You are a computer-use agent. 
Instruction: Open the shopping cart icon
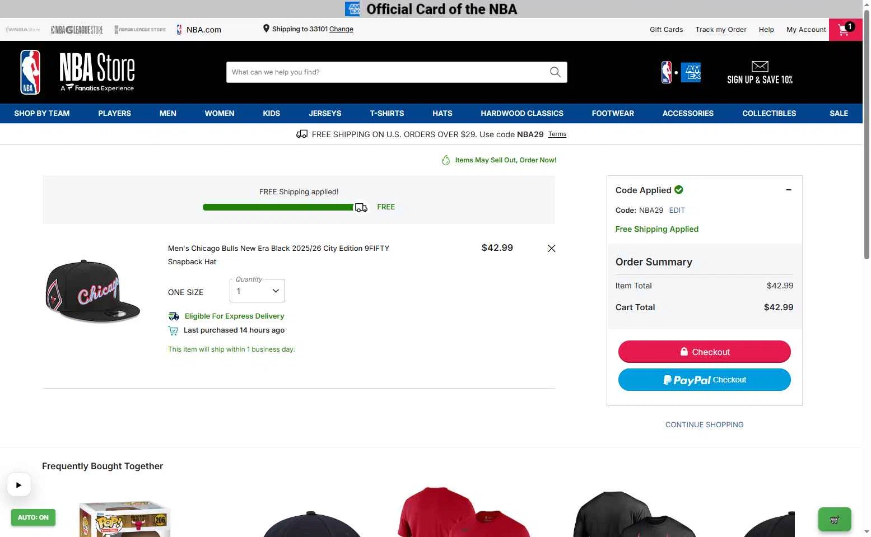tap(845, 30)
